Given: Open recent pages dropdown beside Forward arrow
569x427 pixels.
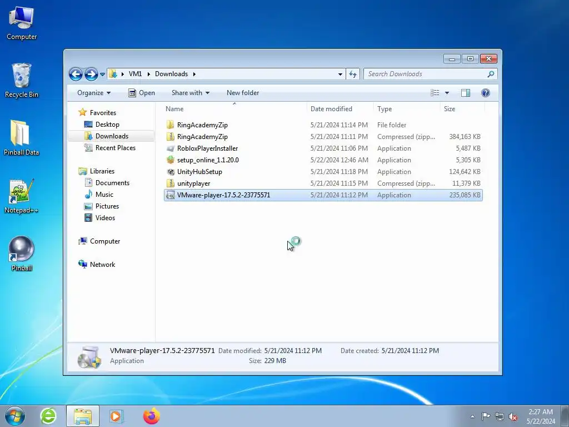Looking at the screenshot, I should [x=102, y=74].
